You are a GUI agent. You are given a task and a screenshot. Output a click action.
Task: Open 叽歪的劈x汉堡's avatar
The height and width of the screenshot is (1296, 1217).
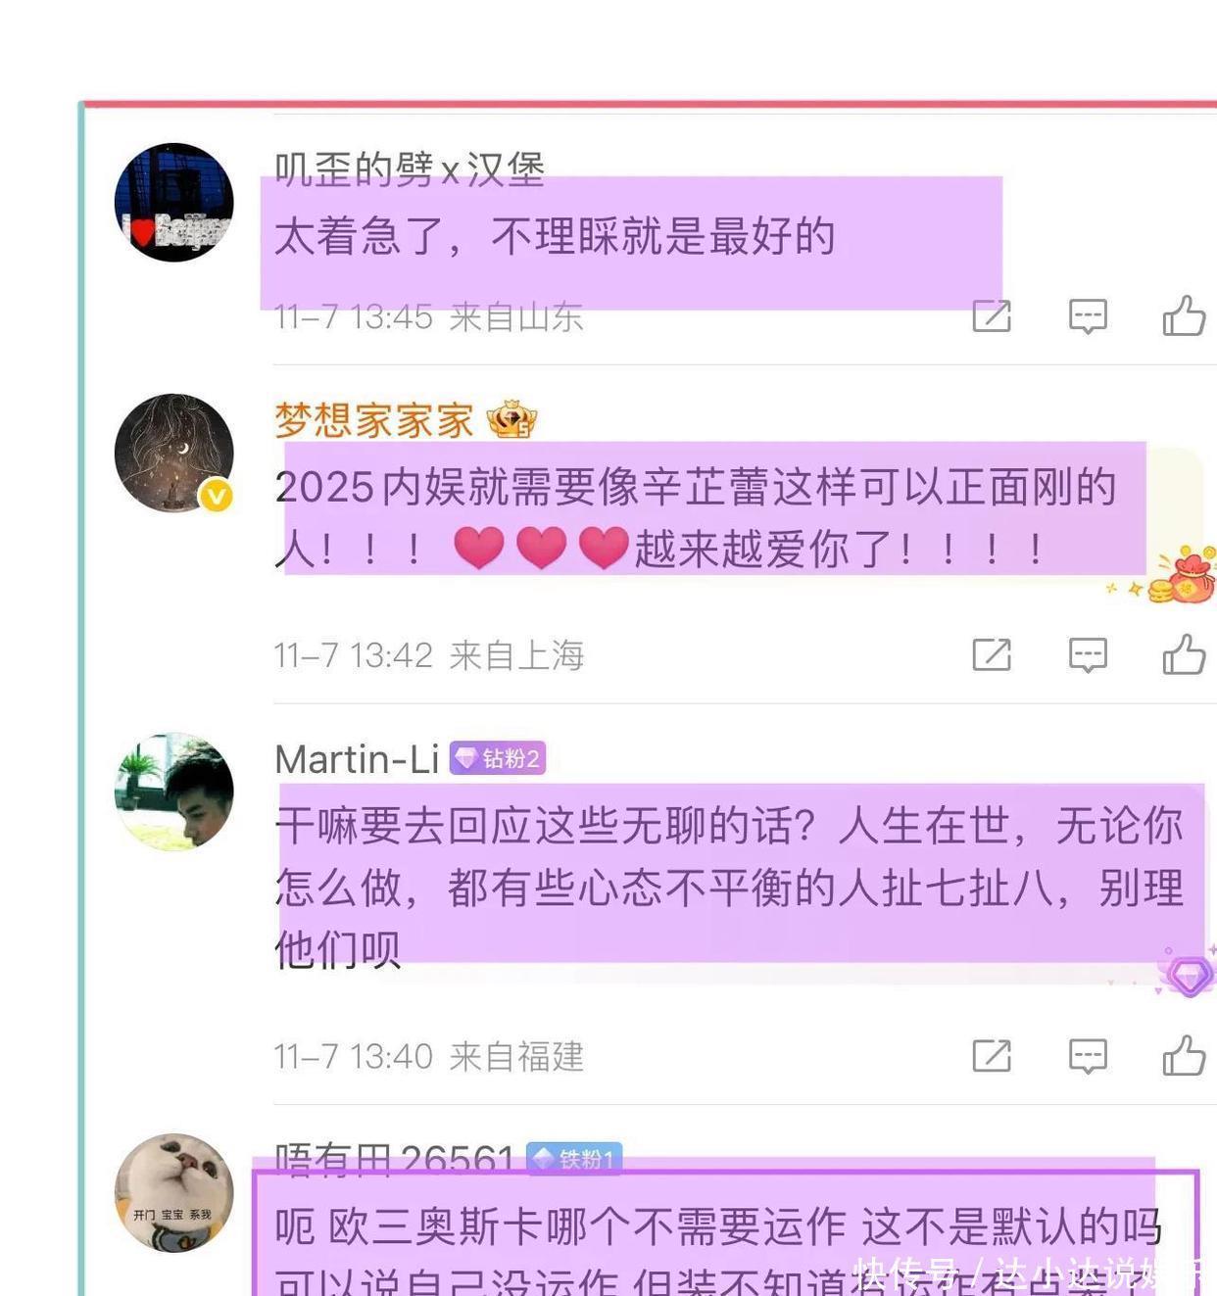174,203
